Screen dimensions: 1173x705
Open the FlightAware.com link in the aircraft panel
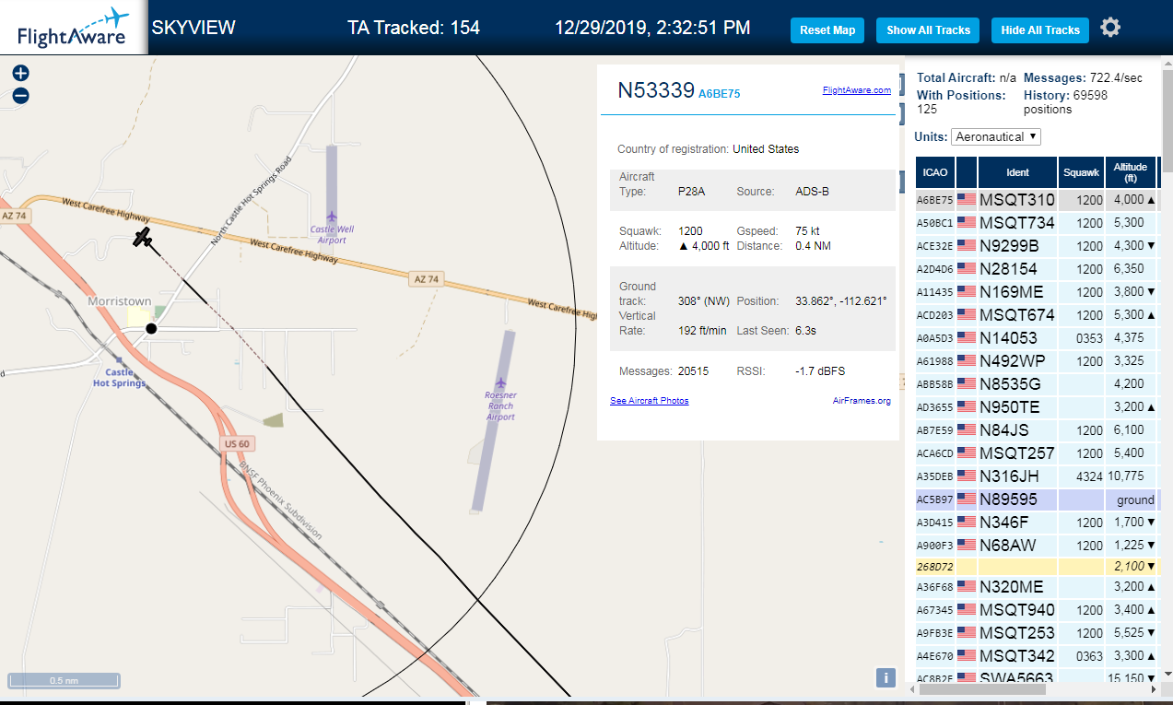pyautogui.click(x=857, y=89)
